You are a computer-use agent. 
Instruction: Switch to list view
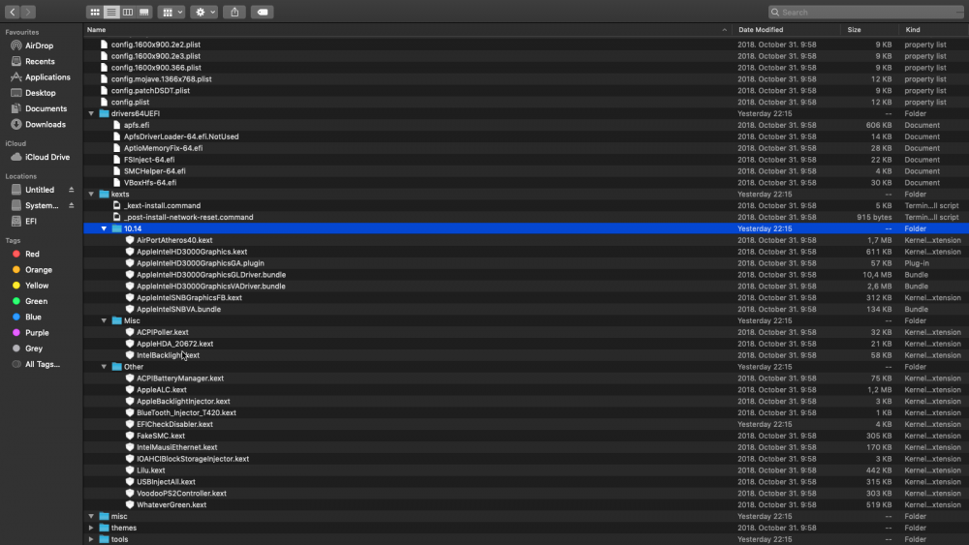[x=111, y=12]
